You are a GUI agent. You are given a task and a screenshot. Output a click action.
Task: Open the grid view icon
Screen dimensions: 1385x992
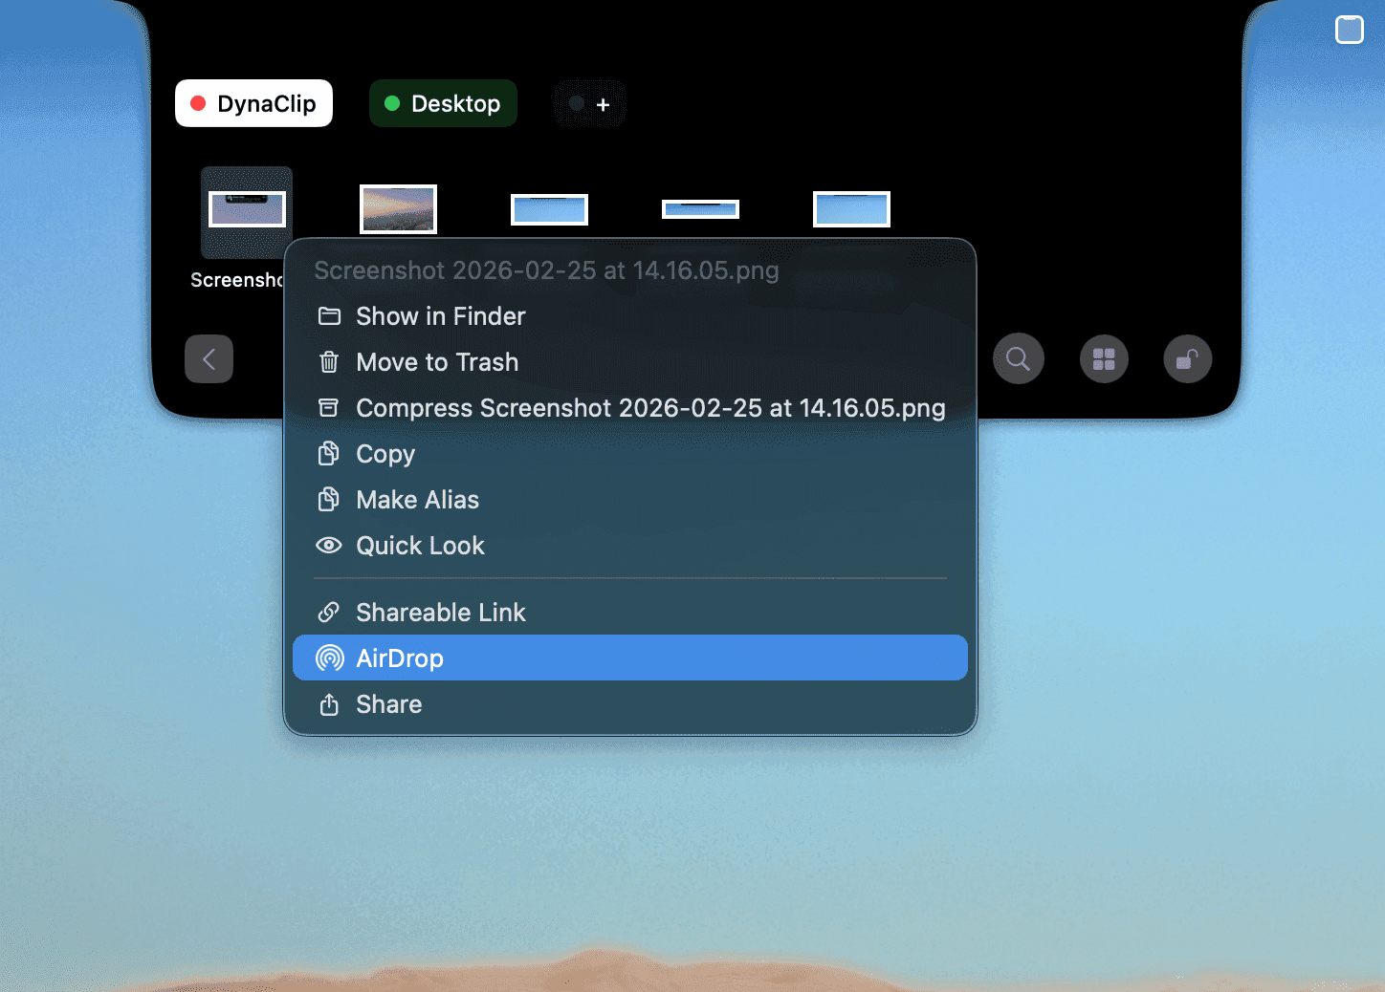pos(1104,359)
